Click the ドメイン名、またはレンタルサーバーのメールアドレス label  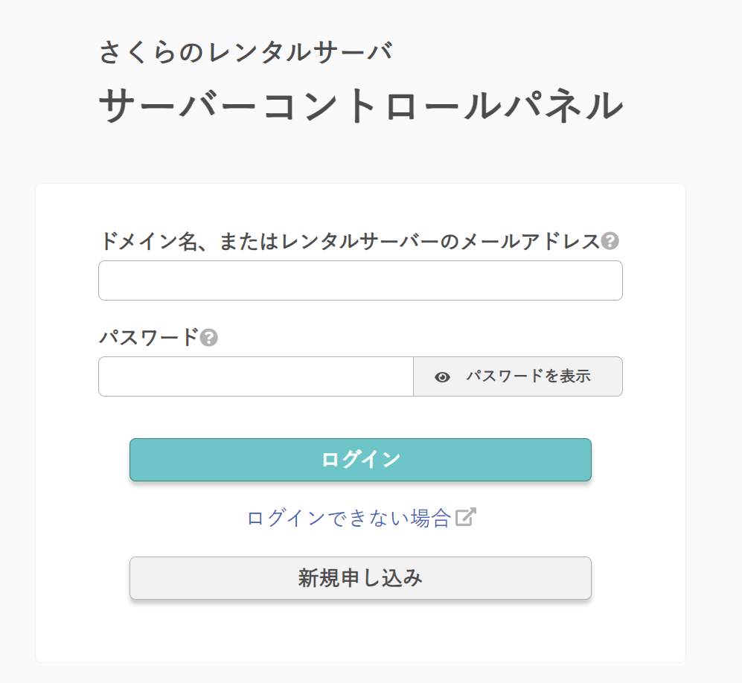348,241
